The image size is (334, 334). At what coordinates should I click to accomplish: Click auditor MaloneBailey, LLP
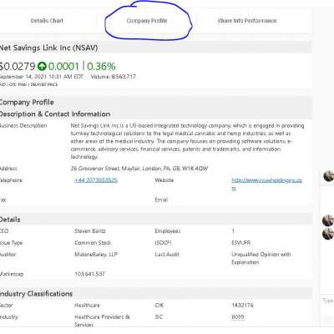pos(96,255)
